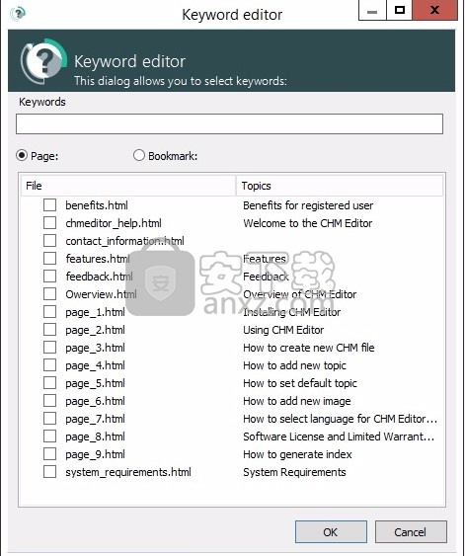The width and height of the screenshot is (465, 556).
Task: Tick the page_5.html checkbox
Action: 49,382
